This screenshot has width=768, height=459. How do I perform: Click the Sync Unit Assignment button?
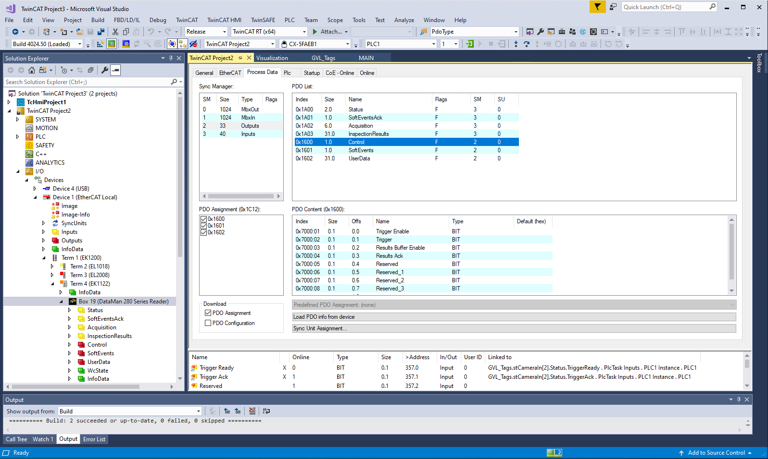click(514, 328)
